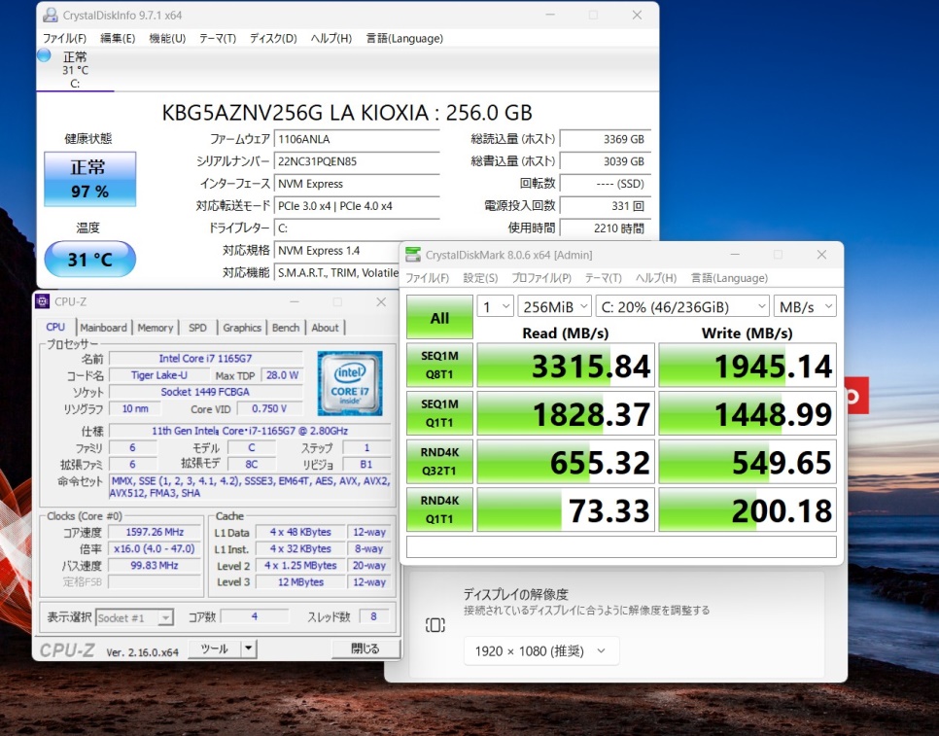Open the 機能(U) menu in CrystalDiskInfo
Image resolution: width=939 pixels, height=736 pixels.
click(x=167, y=38)
